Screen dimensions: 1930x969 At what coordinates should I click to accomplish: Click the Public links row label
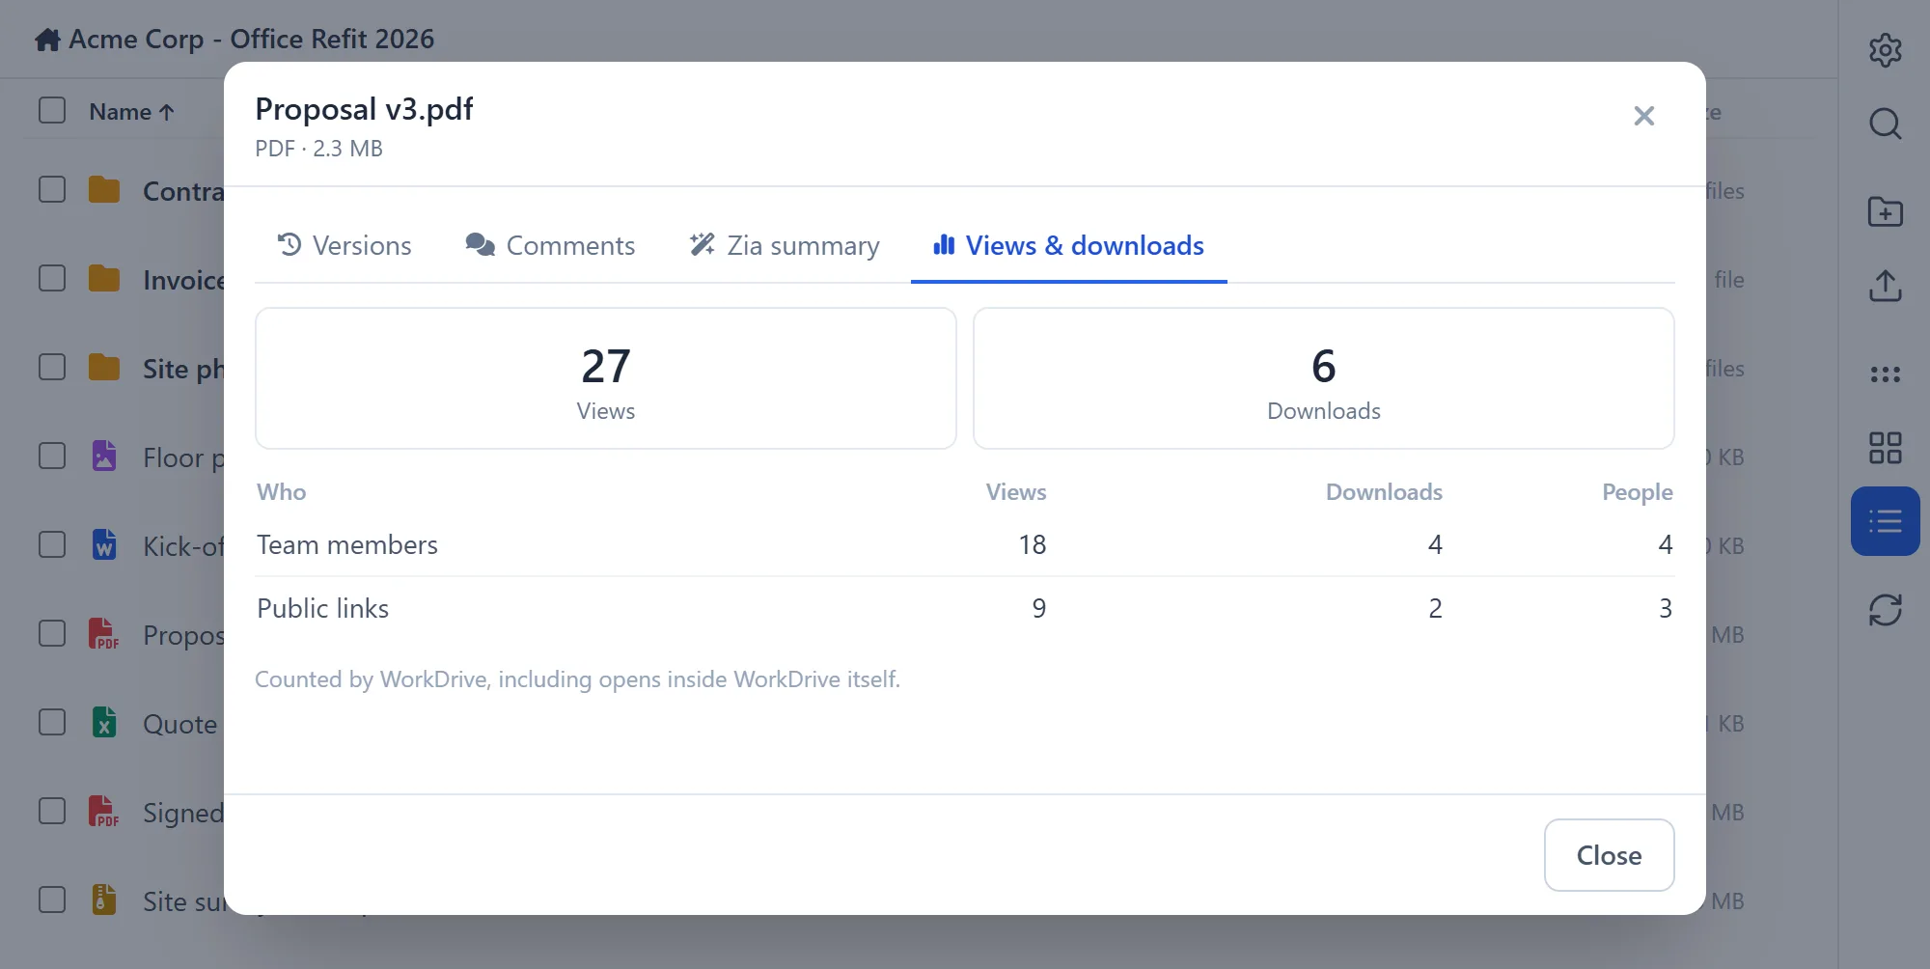tap(322, 609)
